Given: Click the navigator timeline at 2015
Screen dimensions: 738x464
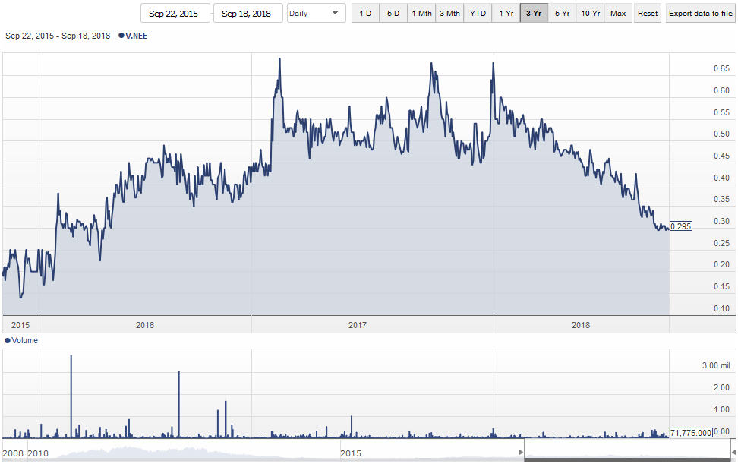Looking at the screenshot, I should coord(350,453).
